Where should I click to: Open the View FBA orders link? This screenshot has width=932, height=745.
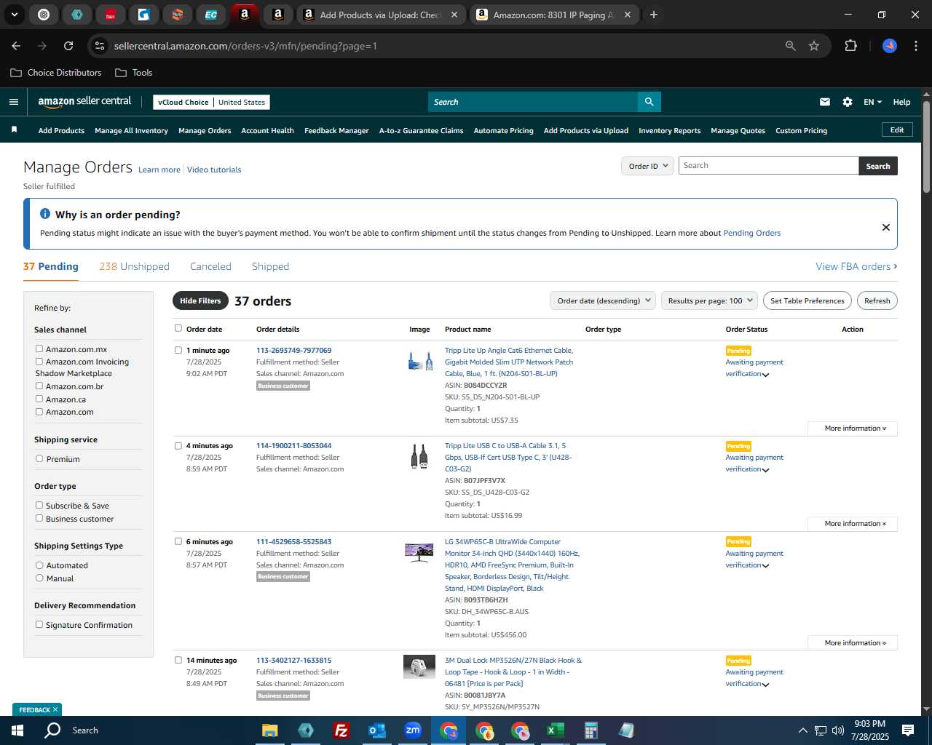(856, 266)
